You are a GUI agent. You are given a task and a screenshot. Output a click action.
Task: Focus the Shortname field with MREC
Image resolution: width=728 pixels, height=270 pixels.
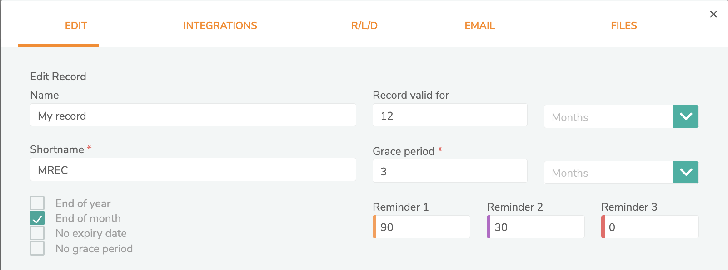click(x=193, y=170)
